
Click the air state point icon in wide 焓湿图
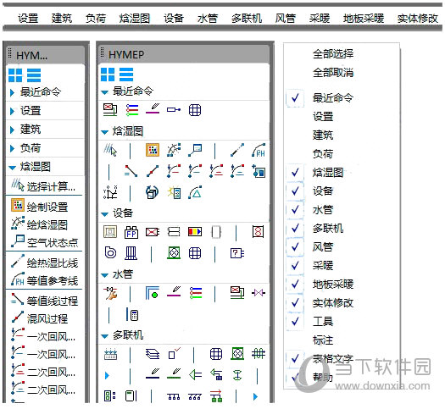[195, 150]
